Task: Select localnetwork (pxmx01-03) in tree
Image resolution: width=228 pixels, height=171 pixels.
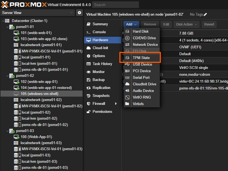Action: pyautogui.click(x=41, y=143)
